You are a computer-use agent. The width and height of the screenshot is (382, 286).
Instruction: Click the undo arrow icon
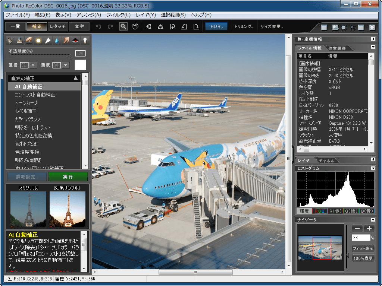coord(98,26)
